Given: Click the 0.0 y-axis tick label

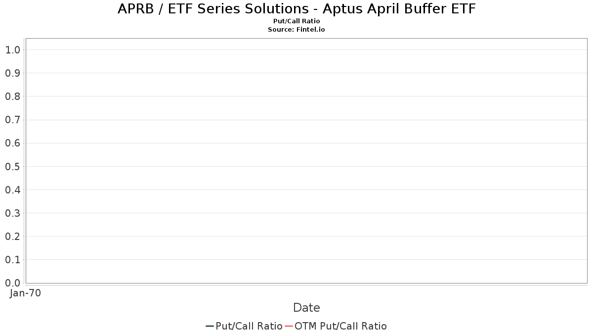Looking at the screenshot, I should click(12, 283).
